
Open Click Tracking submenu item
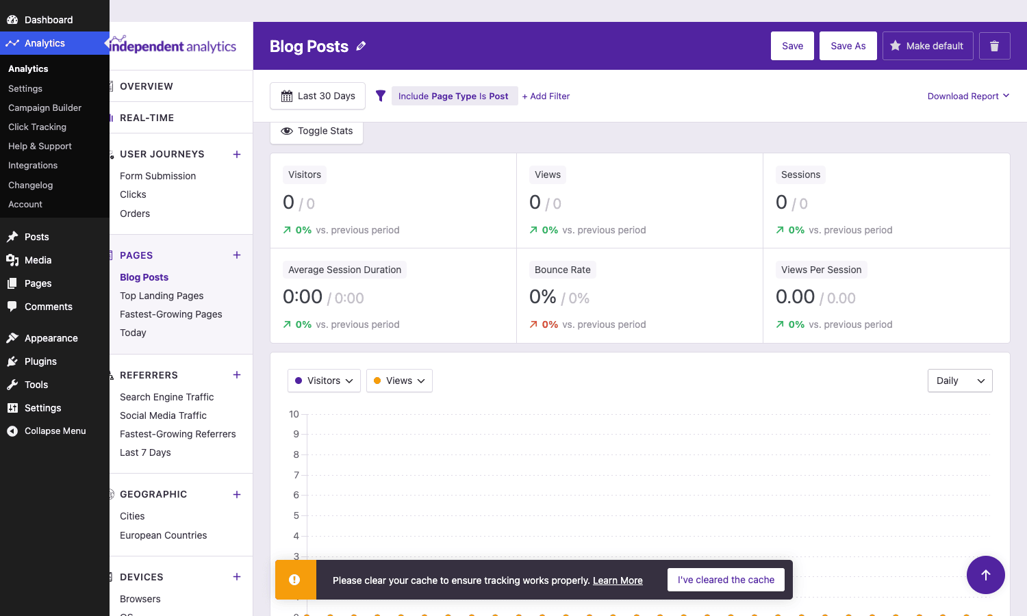point(37,127)
